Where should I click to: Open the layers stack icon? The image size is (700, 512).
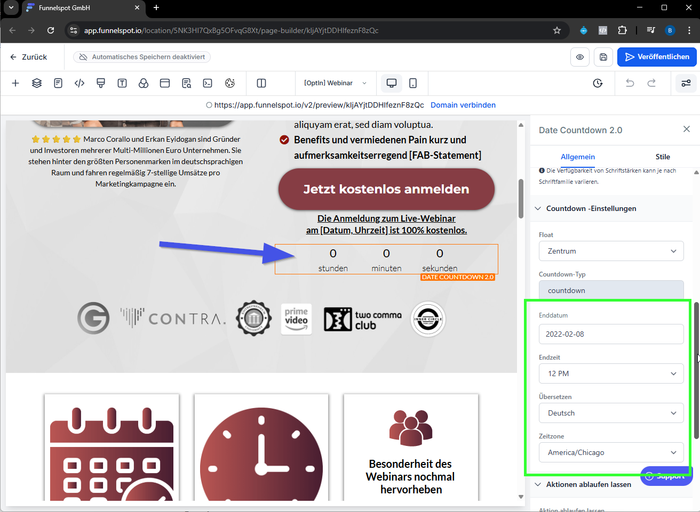point(37,83)
